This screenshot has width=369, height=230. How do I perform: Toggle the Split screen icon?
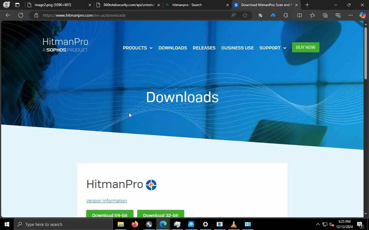(x=300, y=15)
